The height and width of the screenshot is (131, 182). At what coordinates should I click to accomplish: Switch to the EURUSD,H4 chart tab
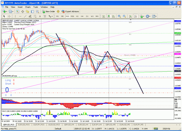[83, 125]
